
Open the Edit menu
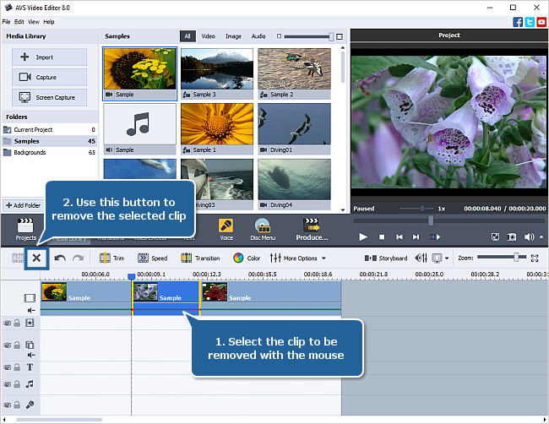19,21
